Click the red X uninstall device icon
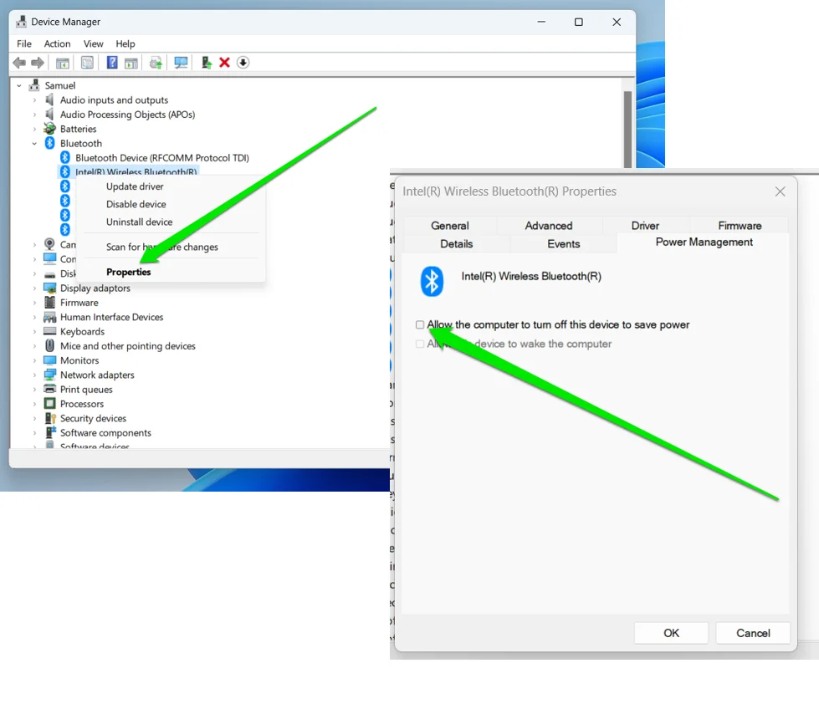 coord(224,63)
